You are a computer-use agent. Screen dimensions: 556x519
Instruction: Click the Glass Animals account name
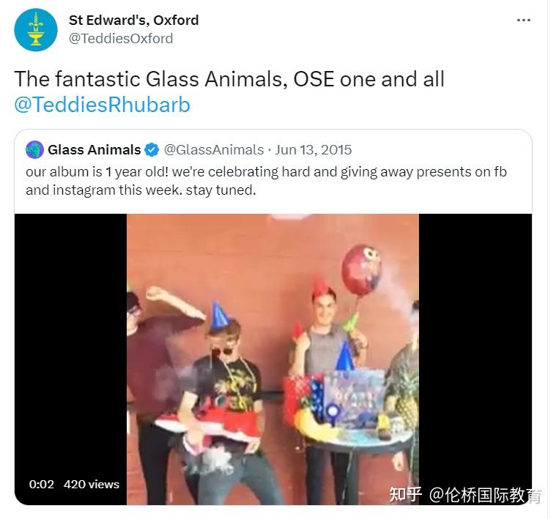click(94, 150)
